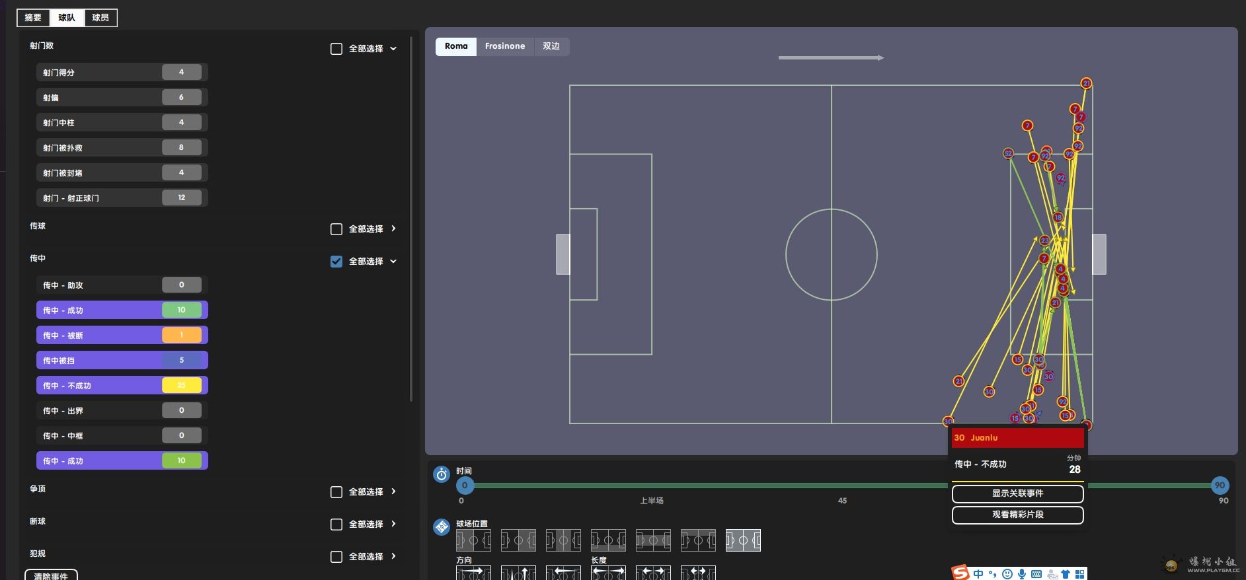Check select-all box for 传球
The width and height of the screenshot is (1246, 580).
(336, 229)
